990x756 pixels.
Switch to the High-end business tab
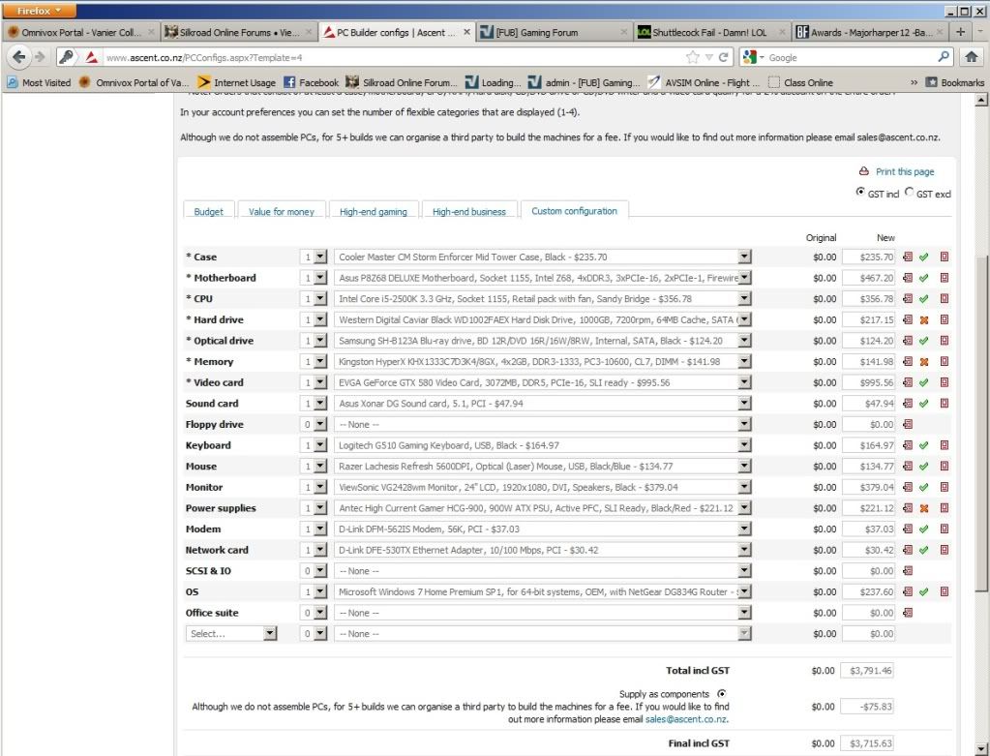pyautogui.click(x=469, y=212)
